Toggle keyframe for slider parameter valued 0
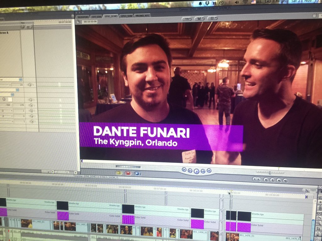This screenshot has width=322, height=241. 32,116
